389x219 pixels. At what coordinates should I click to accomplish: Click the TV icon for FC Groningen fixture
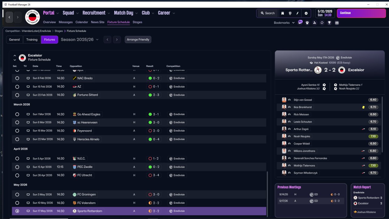28,194
